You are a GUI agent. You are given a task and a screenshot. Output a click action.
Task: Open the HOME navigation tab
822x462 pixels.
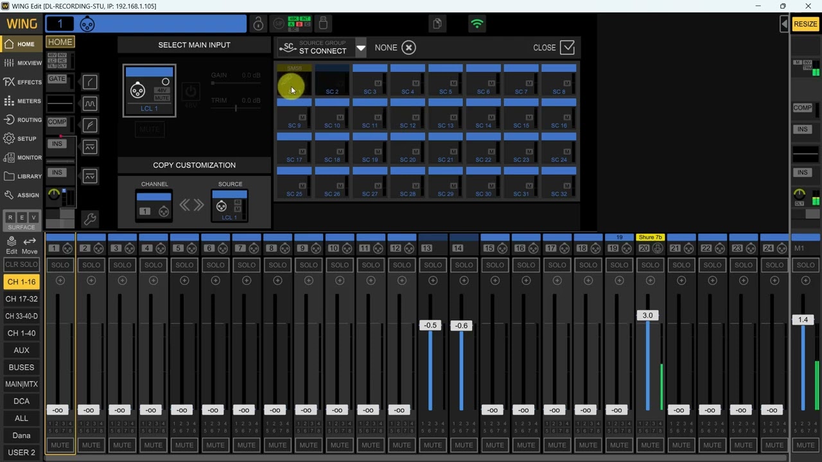(21, 44)
